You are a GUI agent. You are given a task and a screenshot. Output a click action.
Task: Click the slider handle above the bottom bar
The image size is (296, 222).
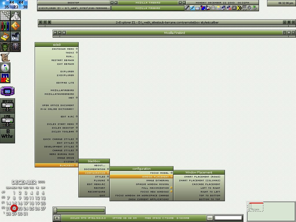(55, 210)
